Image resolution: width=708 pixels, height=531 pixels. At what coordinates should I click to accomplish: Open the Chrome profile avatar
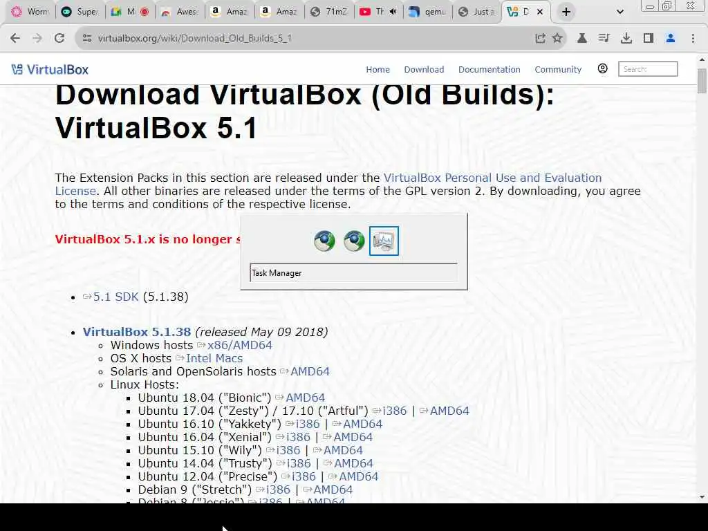point(671,39)
